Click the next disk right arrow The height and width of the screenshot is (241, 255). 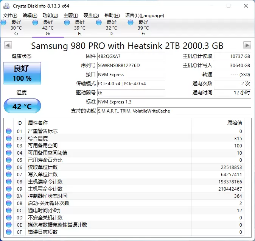[247, 45]
